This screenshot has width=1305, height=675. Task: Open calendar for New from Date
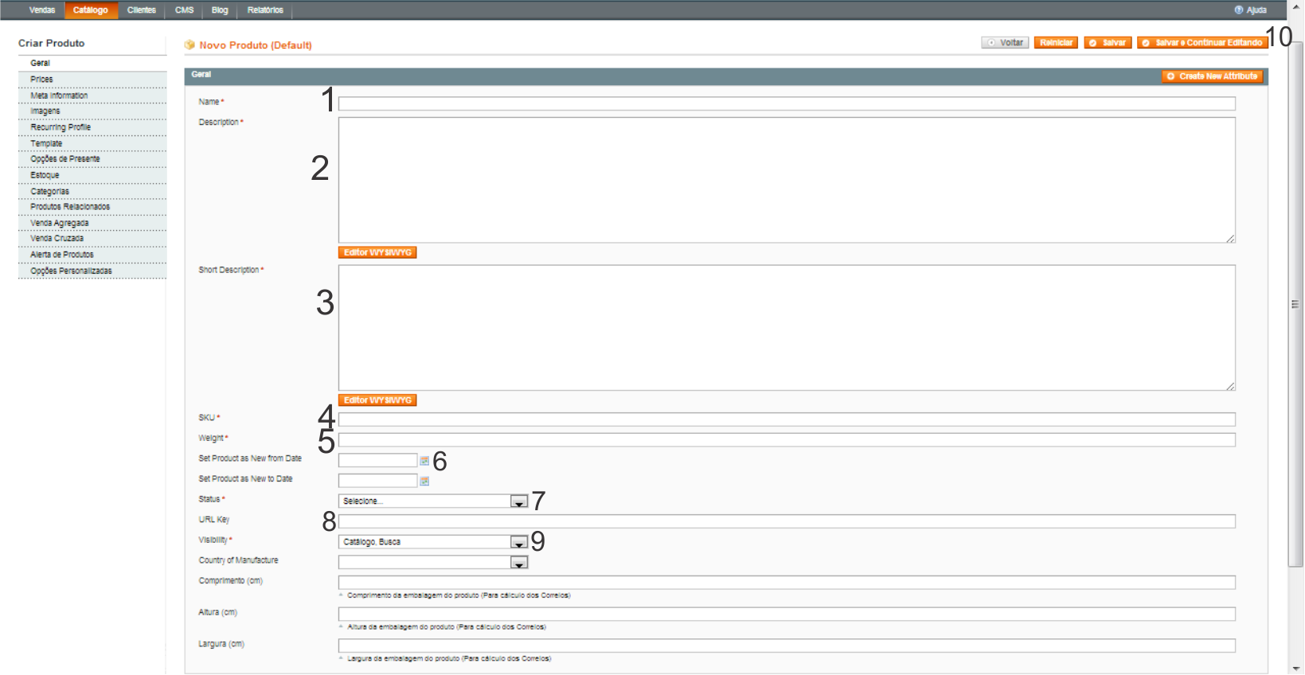(x=424, y=460)
